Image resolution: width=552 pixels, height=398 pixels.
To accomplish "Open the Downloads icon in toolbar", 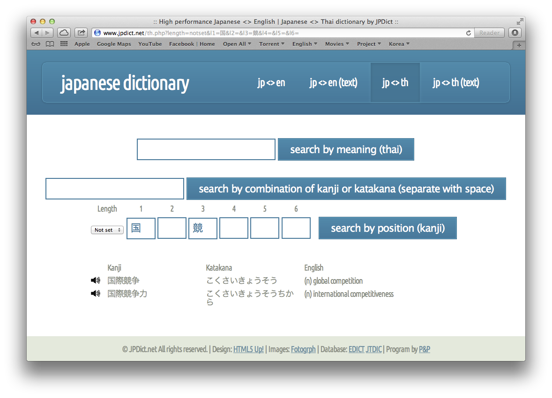I will click(515, 33).
